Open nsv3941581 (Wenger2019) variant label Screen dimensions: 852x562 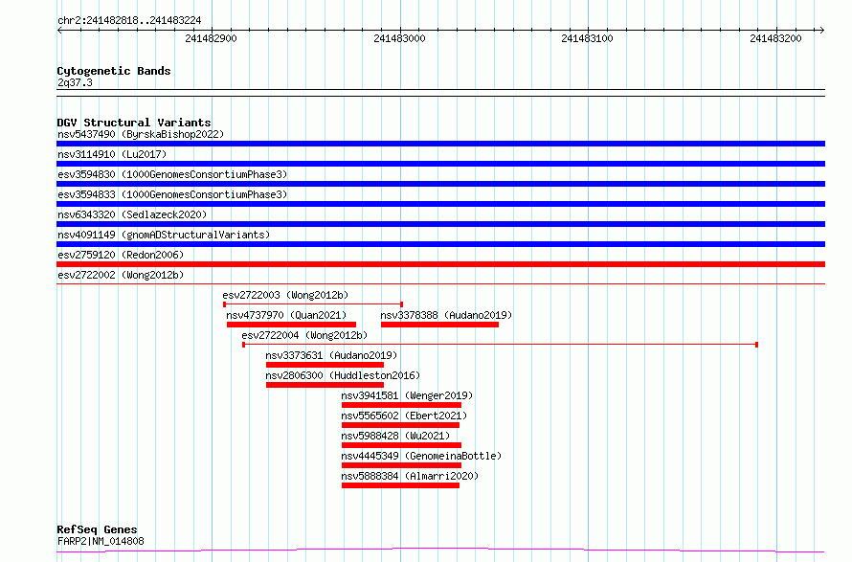pyautogui.click(x=407, y=395)
